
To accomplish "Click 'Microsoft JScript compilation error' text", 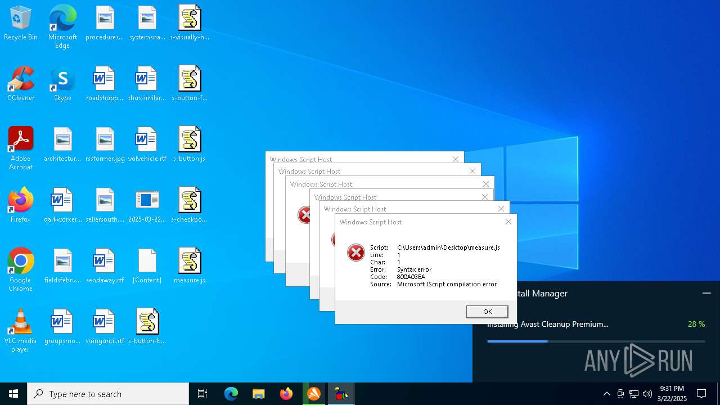I will (447, 284).
